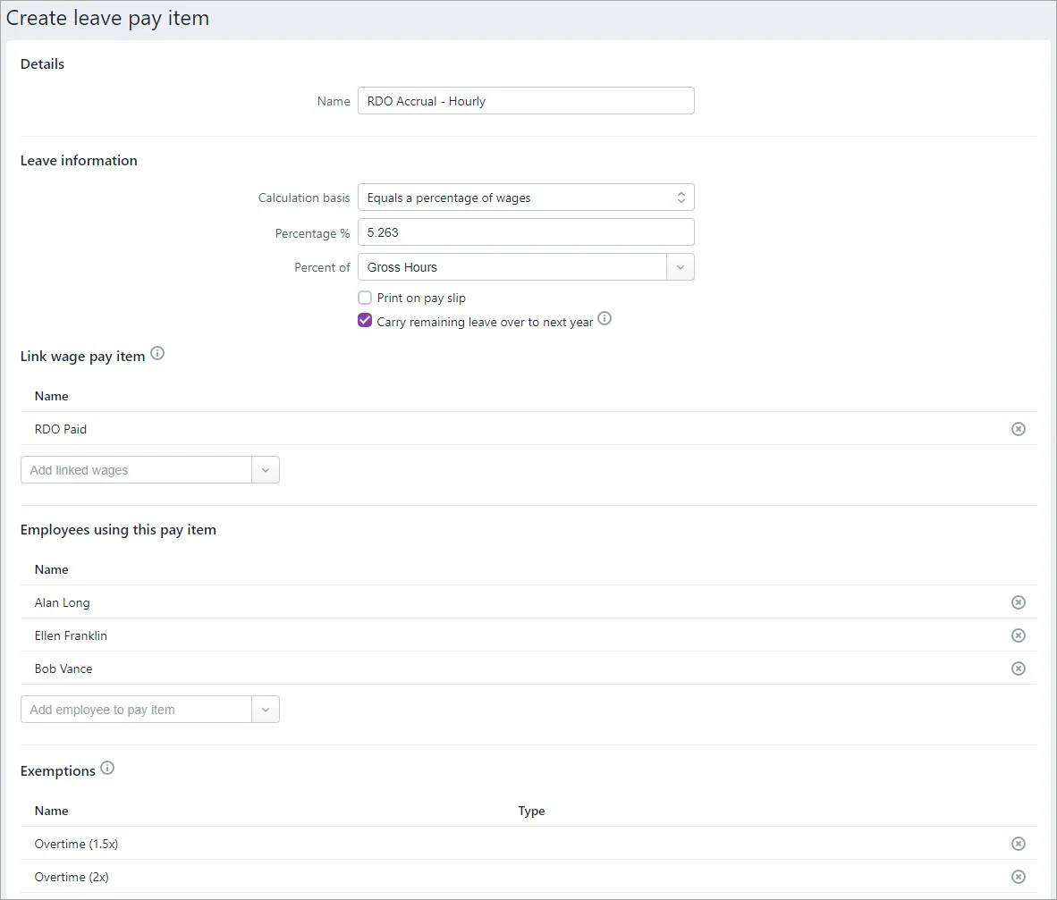Show info about carrying leave over
1057x900 pixels.
click(x=605, y=319)
